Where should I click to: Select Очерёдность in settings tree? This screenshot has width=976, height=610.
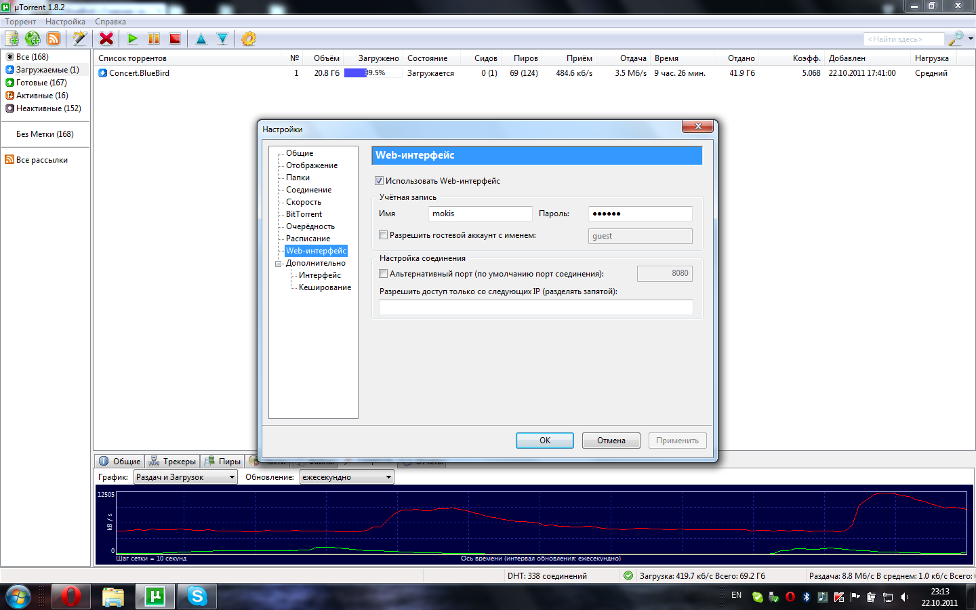point(310,226)
